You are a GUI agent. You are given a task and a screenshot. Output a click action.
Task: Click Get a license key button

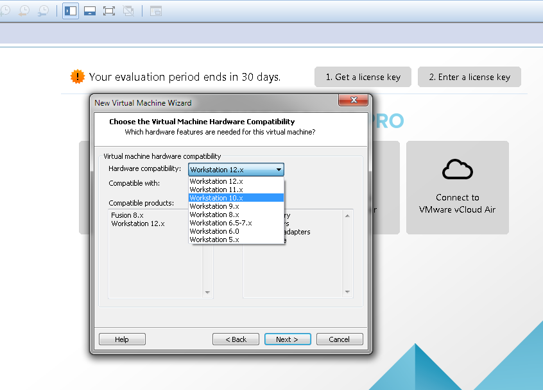pos(363,77)
